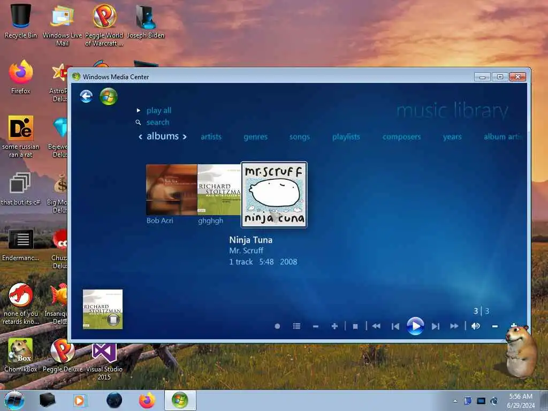Open ChomikBox desktop shortcut
The image size is (548, 411).
tap(21, 354)
